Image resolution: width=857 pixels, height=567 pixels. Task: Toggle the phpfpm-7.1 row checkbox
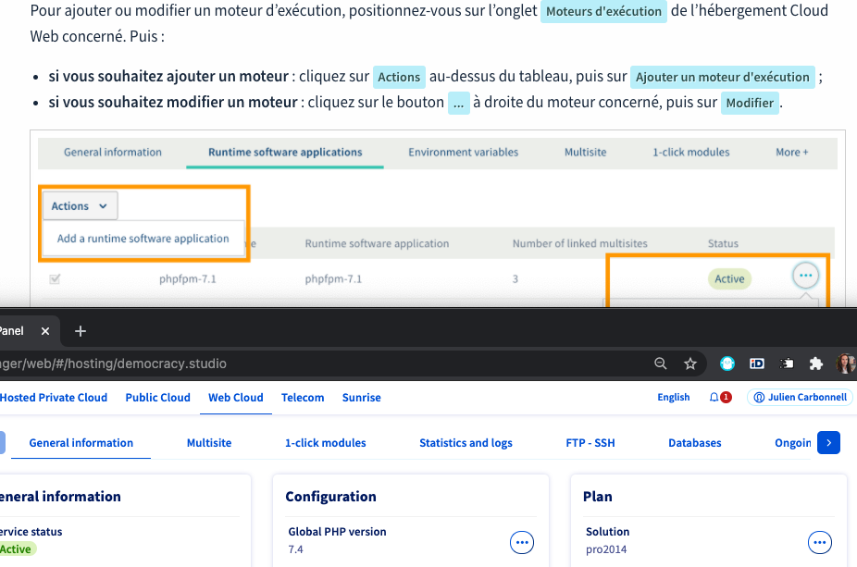[55, 278]
